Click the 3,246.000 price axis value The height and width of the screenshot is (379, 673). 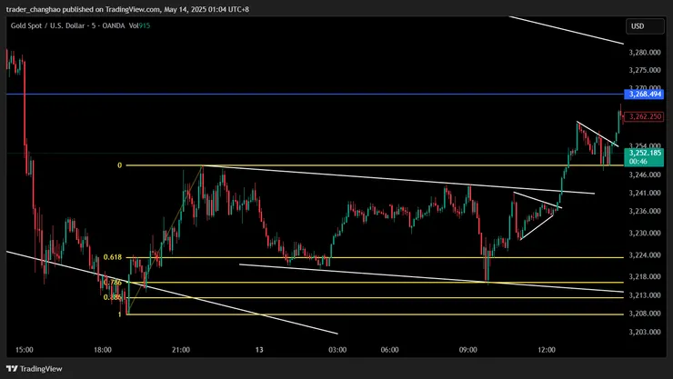645,175
